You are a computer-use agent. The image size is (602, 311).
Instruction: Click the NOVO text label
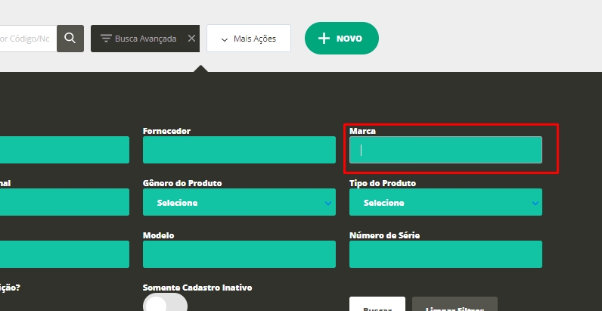(x=349, y=39)
